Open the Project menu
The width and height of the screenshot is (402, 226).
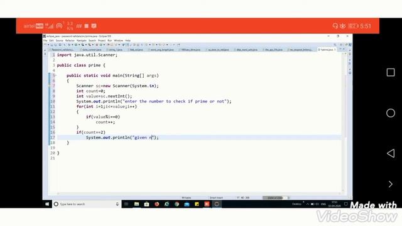[102, 40]
